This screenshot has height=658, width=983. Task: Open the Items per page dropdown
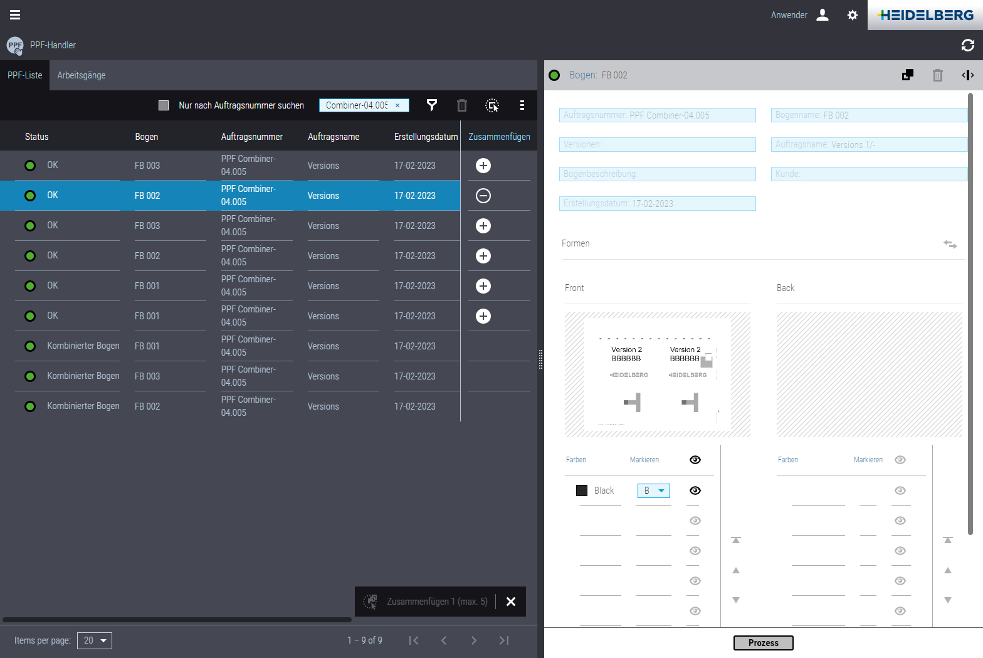95,640
